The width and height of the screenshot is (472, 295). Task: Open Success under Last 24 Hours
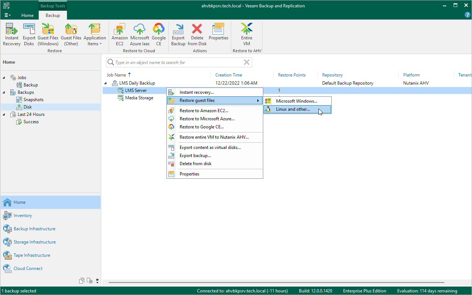(31, 122)
